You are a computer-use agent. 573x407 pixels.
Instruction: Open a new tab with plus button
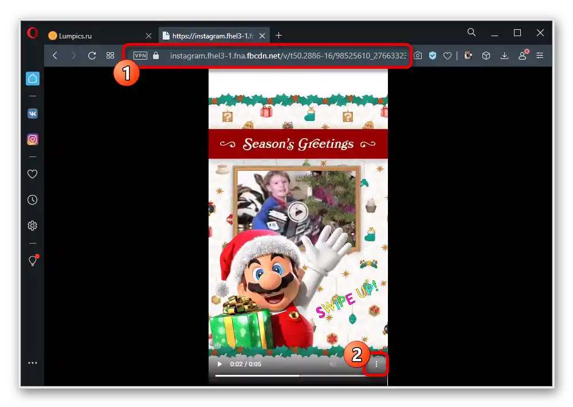coord(279,36)
